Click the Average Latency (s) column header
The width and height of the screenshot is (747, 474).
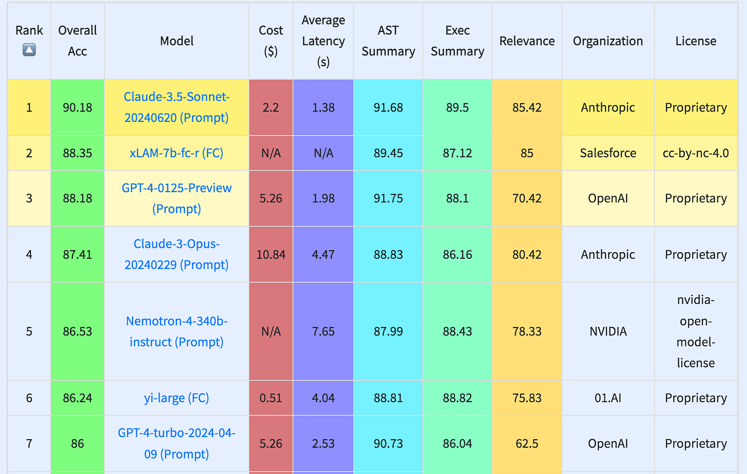(323, 41)
